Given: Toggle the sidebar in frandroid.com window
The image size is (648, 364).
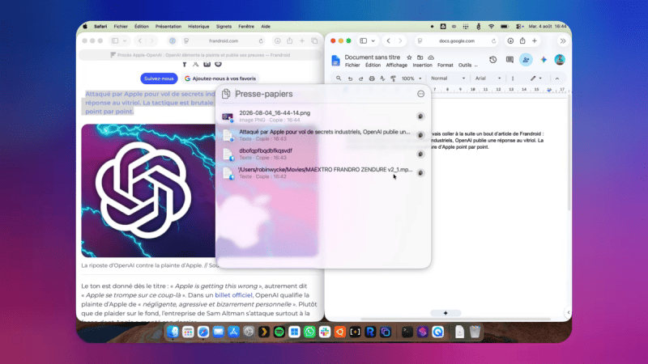Looking at the screenshot, I should 115,41.
